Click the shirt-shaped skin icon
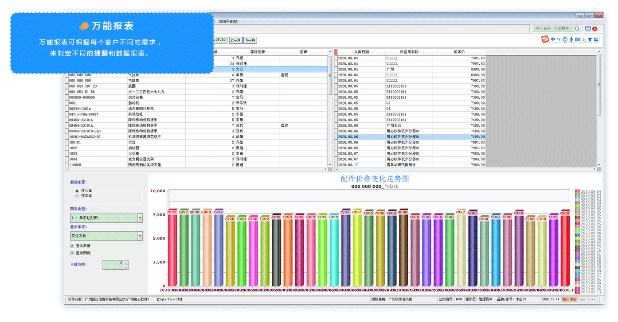 590,39
